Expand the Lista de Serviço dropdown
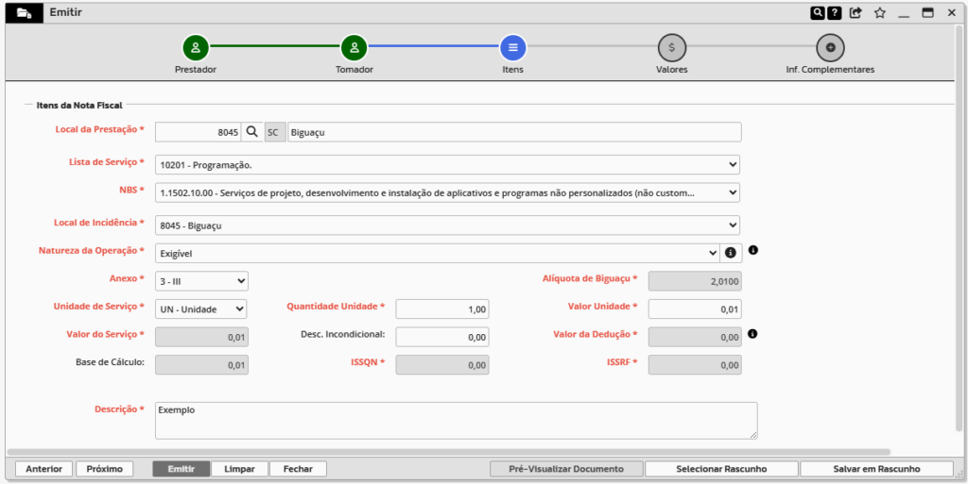The width and height of the screenshot is (968, 484). pyautogui.click(x=447, y=165)
